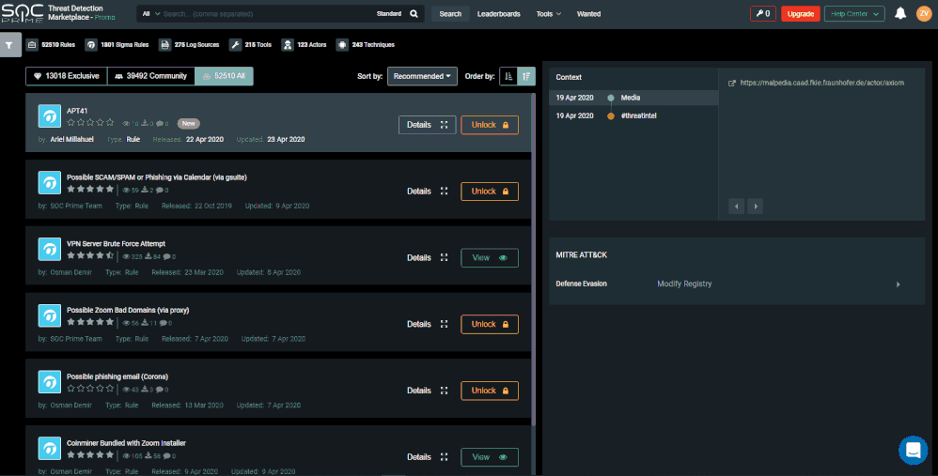Click the key balance counter

(763, 14)
